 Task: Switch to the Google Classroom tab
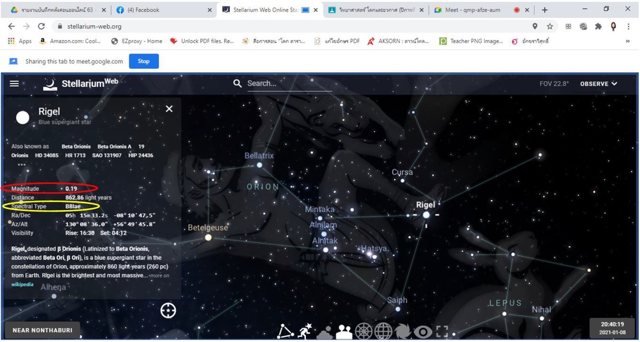click(x=376, y=10)
